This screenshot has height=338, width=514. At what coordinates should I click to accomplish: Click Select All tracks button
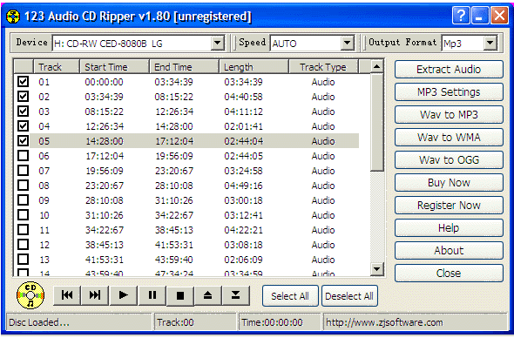(x=290, y=296)
